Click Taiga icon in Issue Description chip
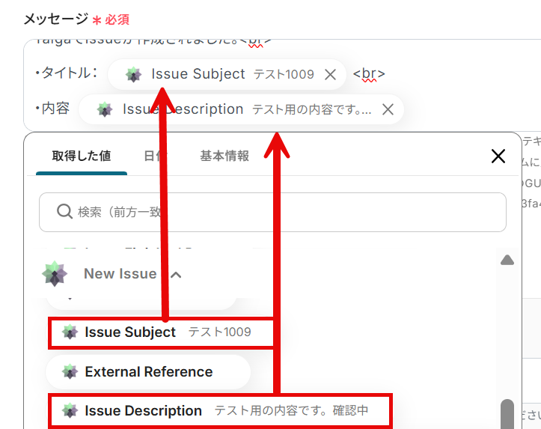Image resolution: width=541 pixels, height=429 pixels. point(105,109)
